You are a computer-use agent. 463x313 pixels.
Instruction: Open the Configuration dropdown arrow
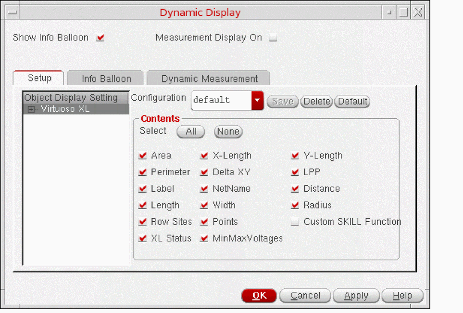click(258, 101)
